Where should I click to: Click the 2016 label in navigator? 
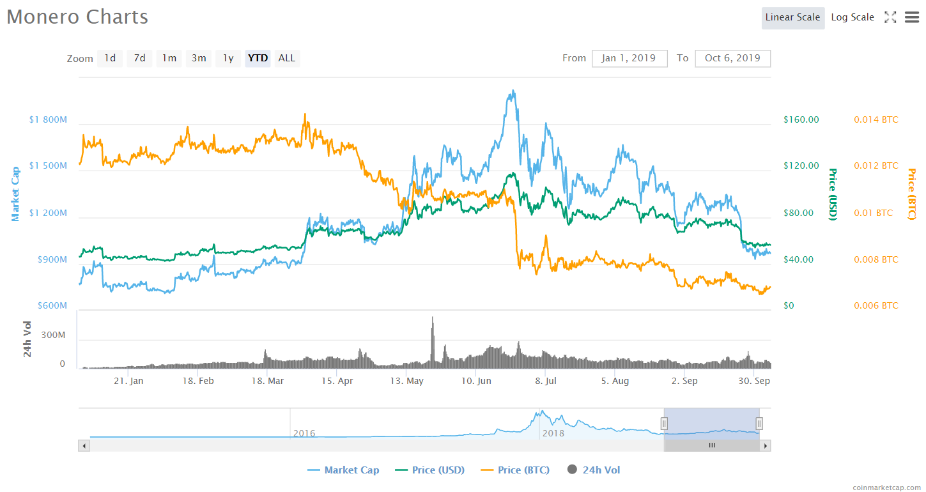tap(304, 433)
